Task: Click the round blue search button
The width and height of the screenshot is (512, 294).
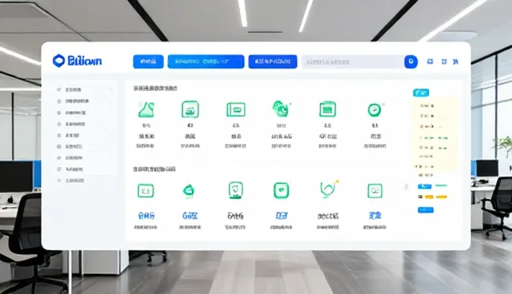Action: 410,62
